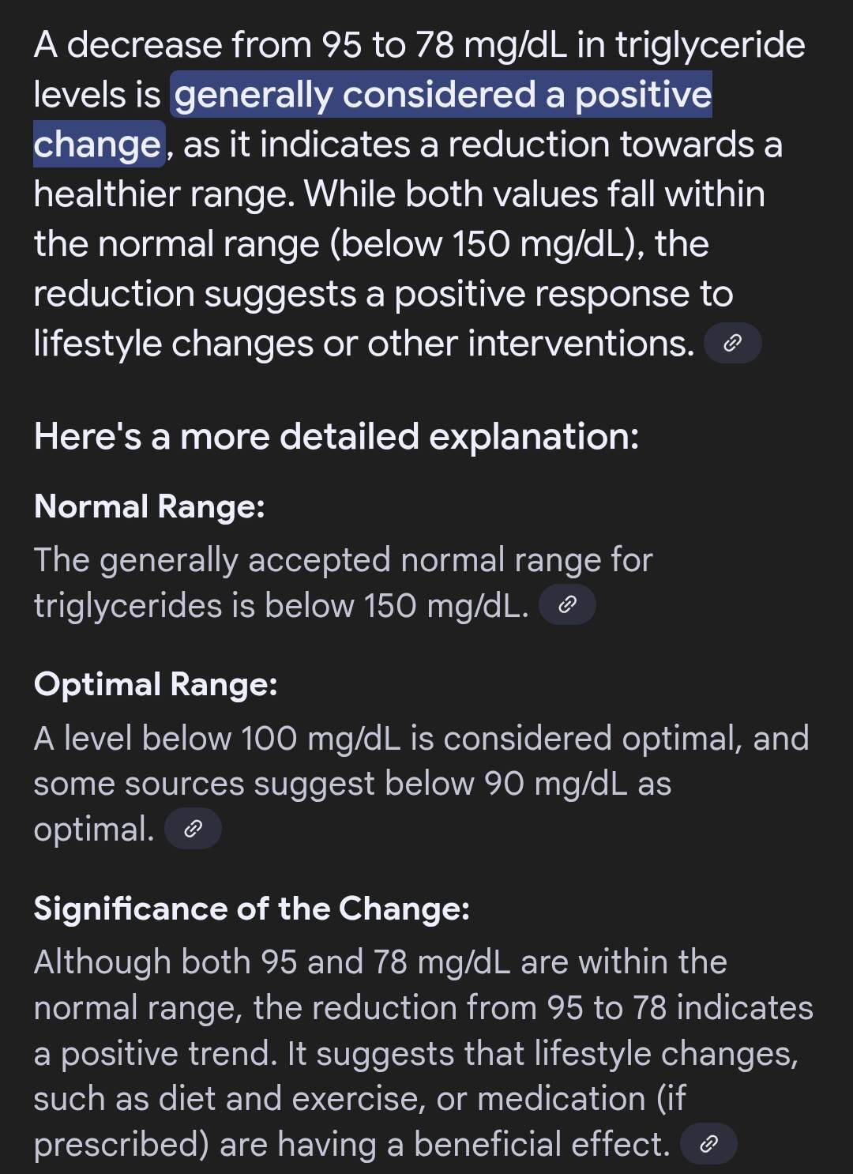Click the phrase "a positive trend."
The height and width of the screenshot is (1174, 853).
[x=156, y=1054]
